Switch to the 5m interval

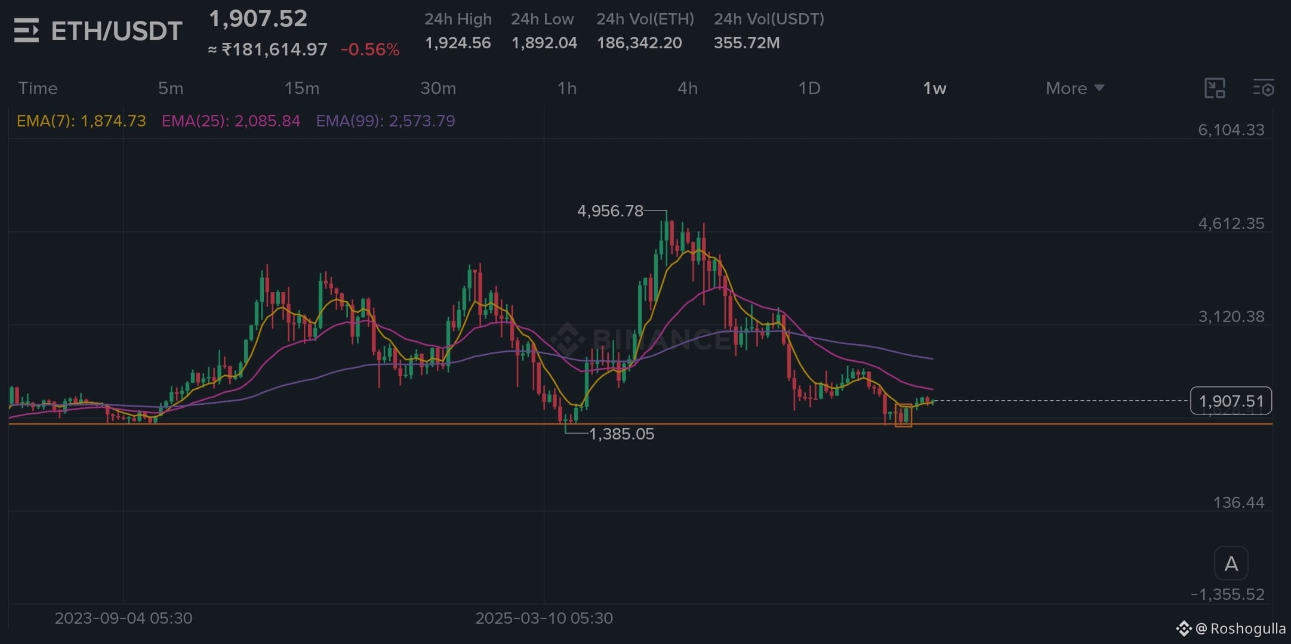click(171, 88)
